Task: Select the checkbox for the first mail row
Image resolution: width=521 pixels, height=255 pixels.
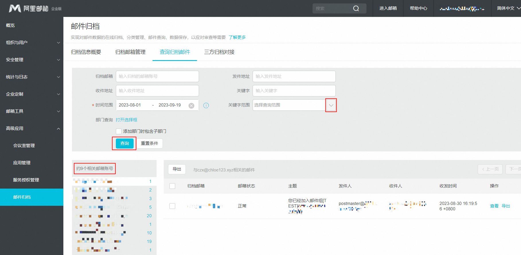Action: point(172,206)
